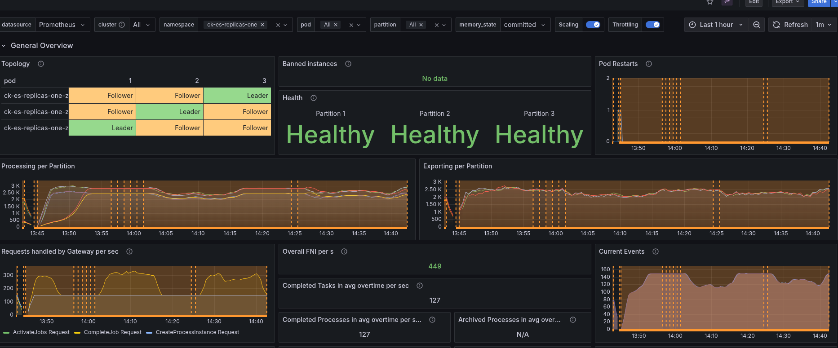Open the memory_state committed dropdown
This screenshot has height=348, width=838.
(525, 25)
